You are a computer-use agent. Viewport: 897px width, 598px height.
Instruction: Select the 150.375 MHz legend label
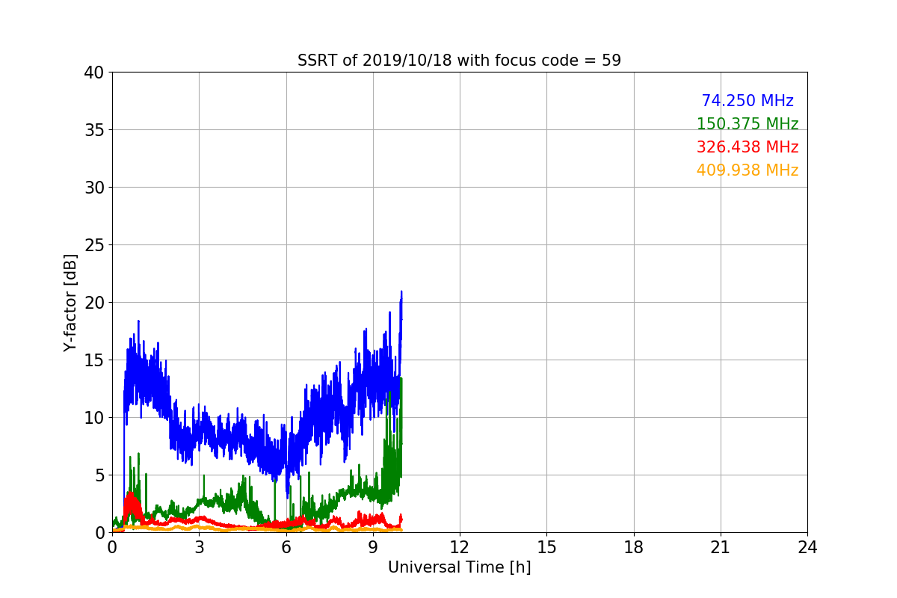tap(747, 124)
